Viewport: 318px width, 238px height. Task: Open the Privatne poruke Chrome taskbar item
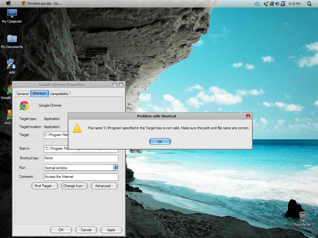click(42, 3)
